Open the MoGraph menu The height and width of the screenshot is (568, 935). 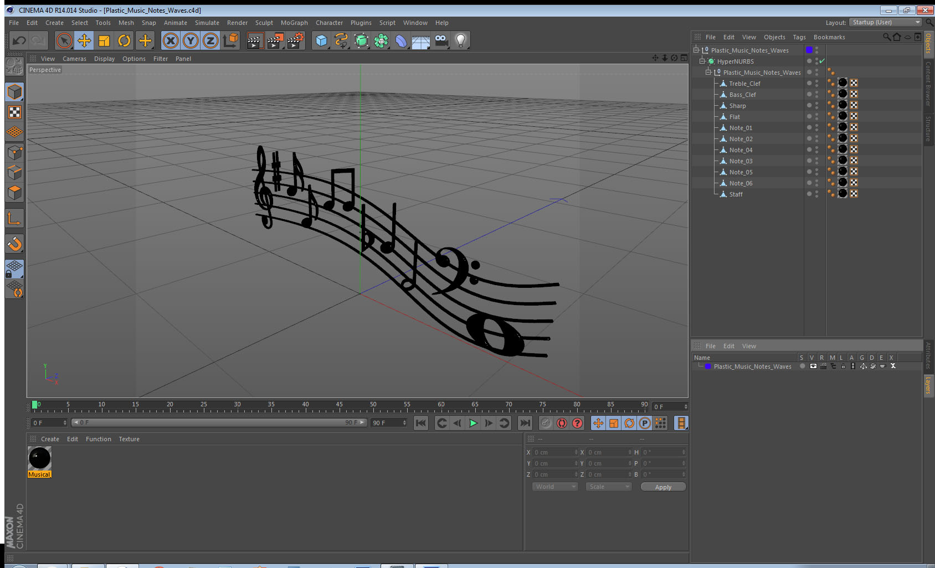294,23
